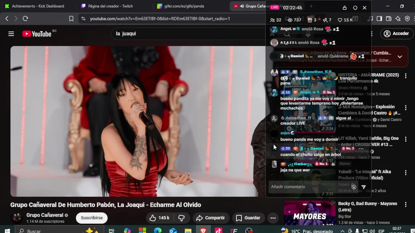Open Grupo Cañaveral channel avatar
Screen dimensions: 415x233
pyautogui.click(x=17, y=218)
